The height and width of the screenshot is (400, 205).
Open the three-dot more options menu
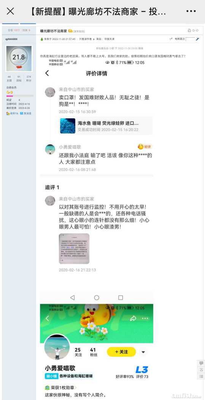coord(191,11)
